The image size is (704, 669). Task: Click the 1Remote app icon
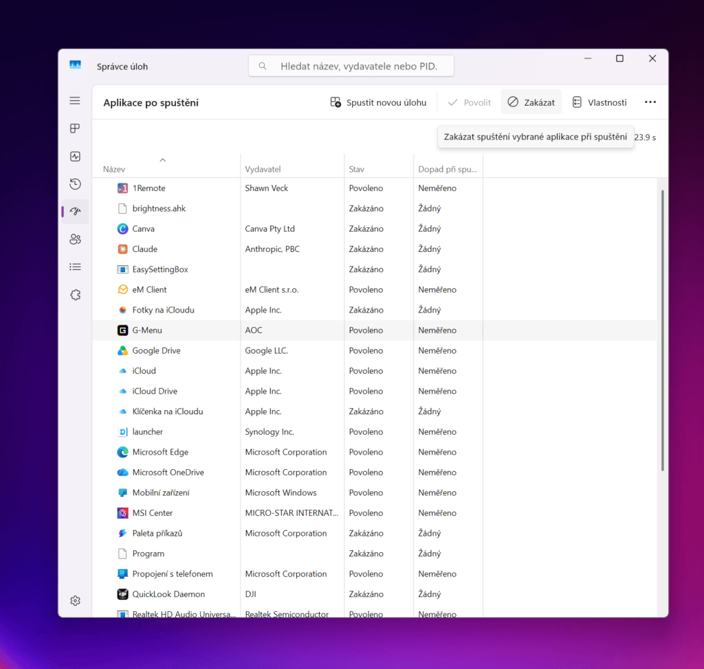click(122, 188)
